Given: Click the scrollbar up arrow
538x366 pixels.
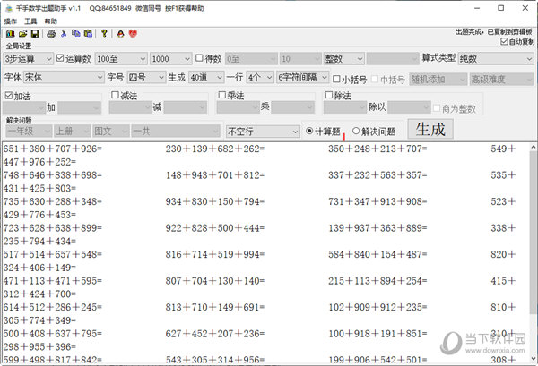Looking at the screenshot, I should click(533, 148).
